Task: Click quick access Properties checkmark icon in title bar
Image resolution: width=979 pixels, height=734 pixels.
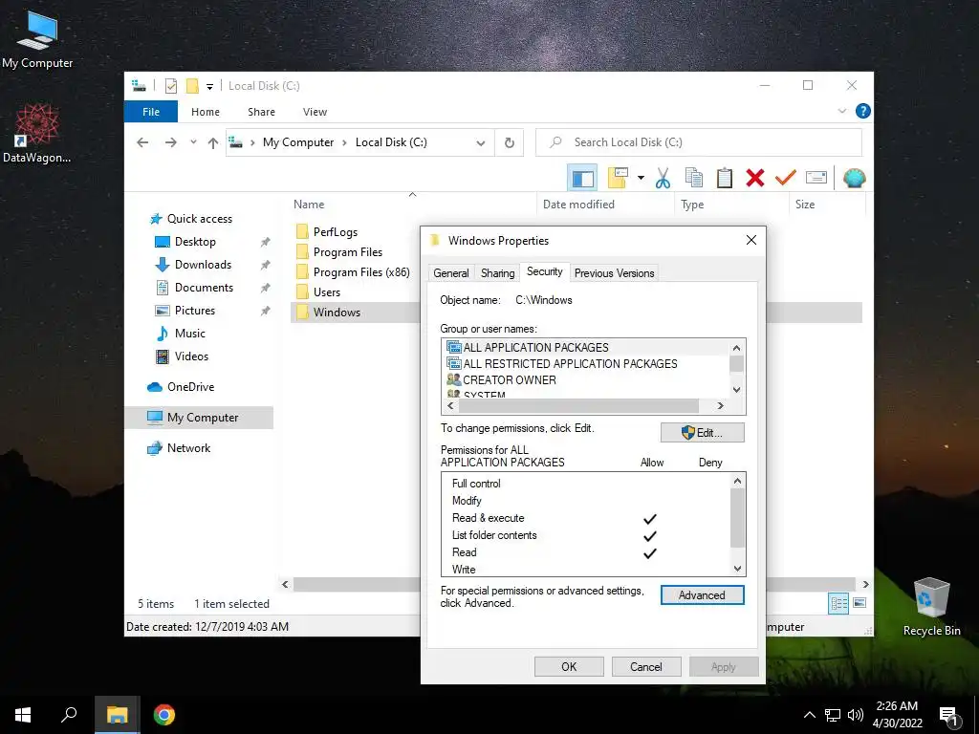Action: tap(171, 86)
